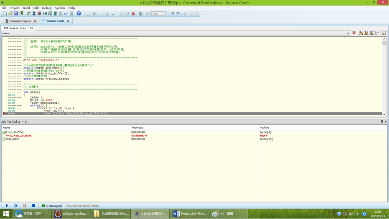This screenshot has height=219, width=389.
Task: Open the Edit menu
Action: (36, 8)
